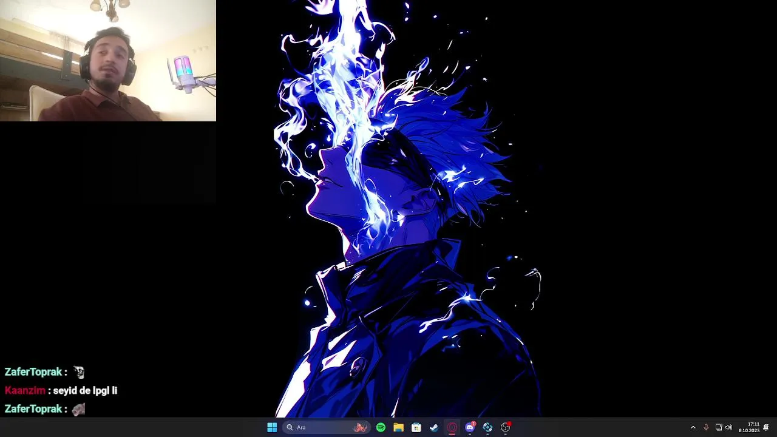Open the volume control tray icon
Screen dimensions: 777x437
click(728, 427)
